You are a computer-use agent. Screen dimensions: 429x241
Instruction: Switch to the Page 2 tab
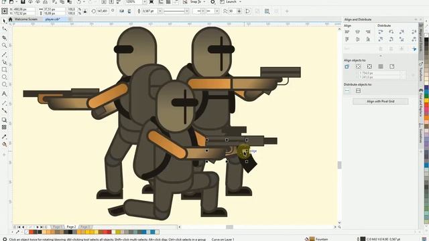pos(71,227)
